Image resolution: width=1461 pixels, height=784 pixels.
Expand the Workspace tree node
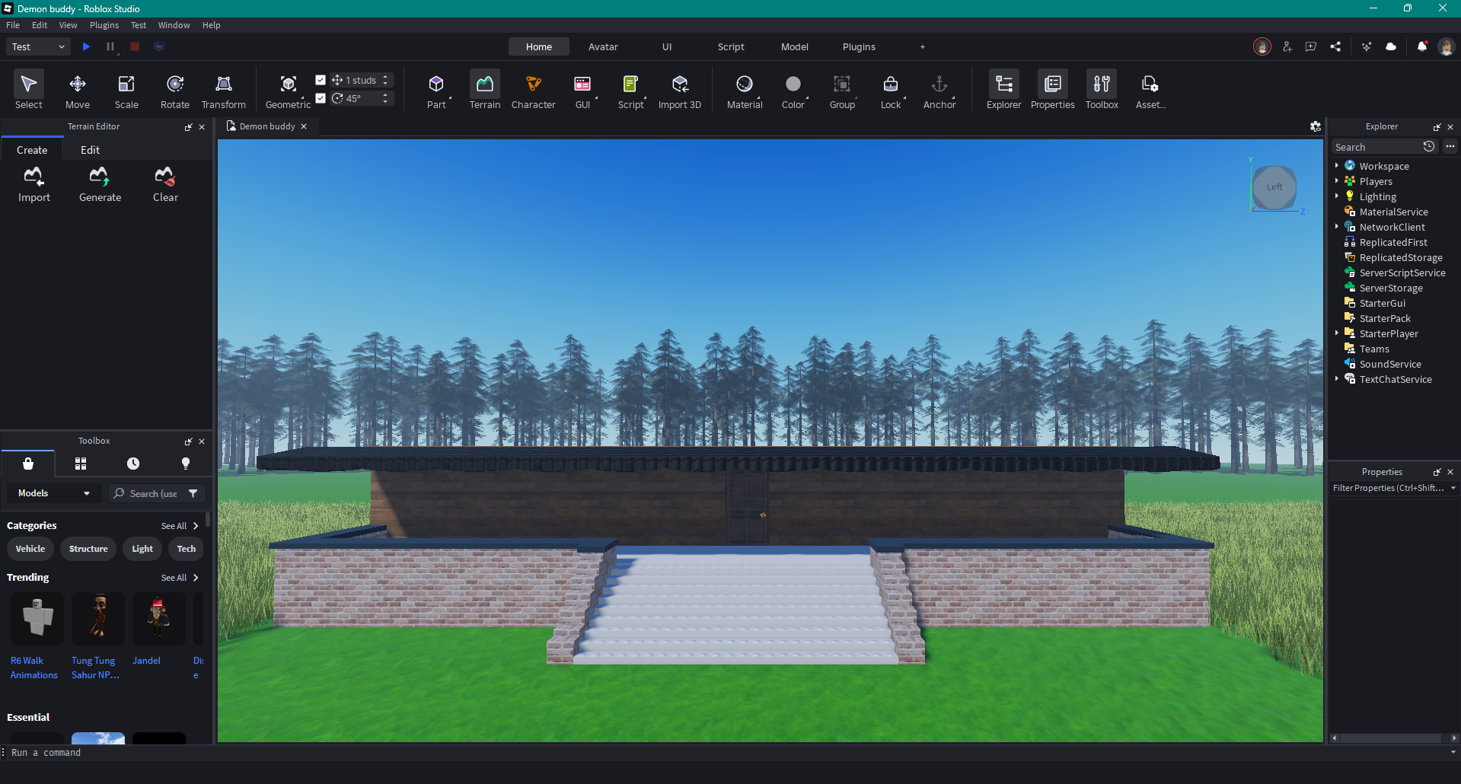(x=1337, y=166)
